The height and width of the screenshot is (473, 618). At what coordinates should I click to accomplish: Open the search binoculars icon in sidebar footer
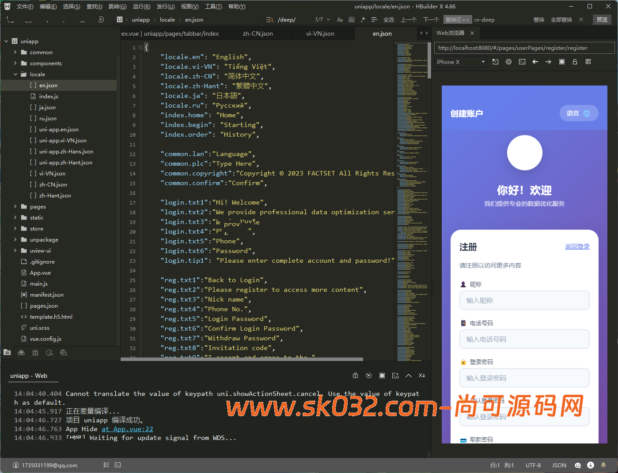click(21, 353)
